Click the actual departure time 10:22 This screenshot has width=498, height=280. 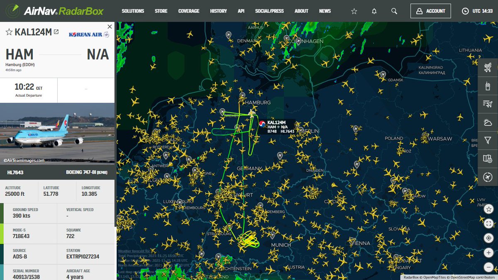(x=24, y=87)
